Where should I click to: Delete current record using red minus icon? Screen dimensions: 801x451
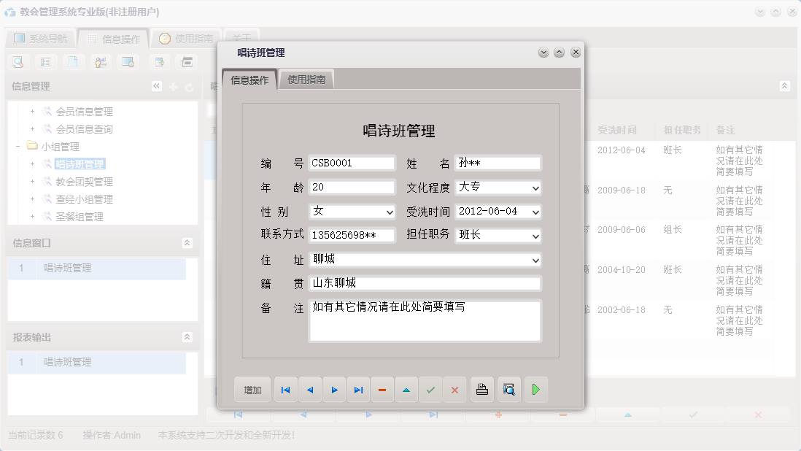382,390
